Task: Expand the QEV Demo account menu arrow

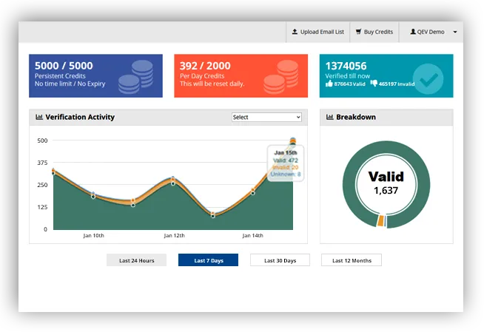Action: click(x=455, y=32)
